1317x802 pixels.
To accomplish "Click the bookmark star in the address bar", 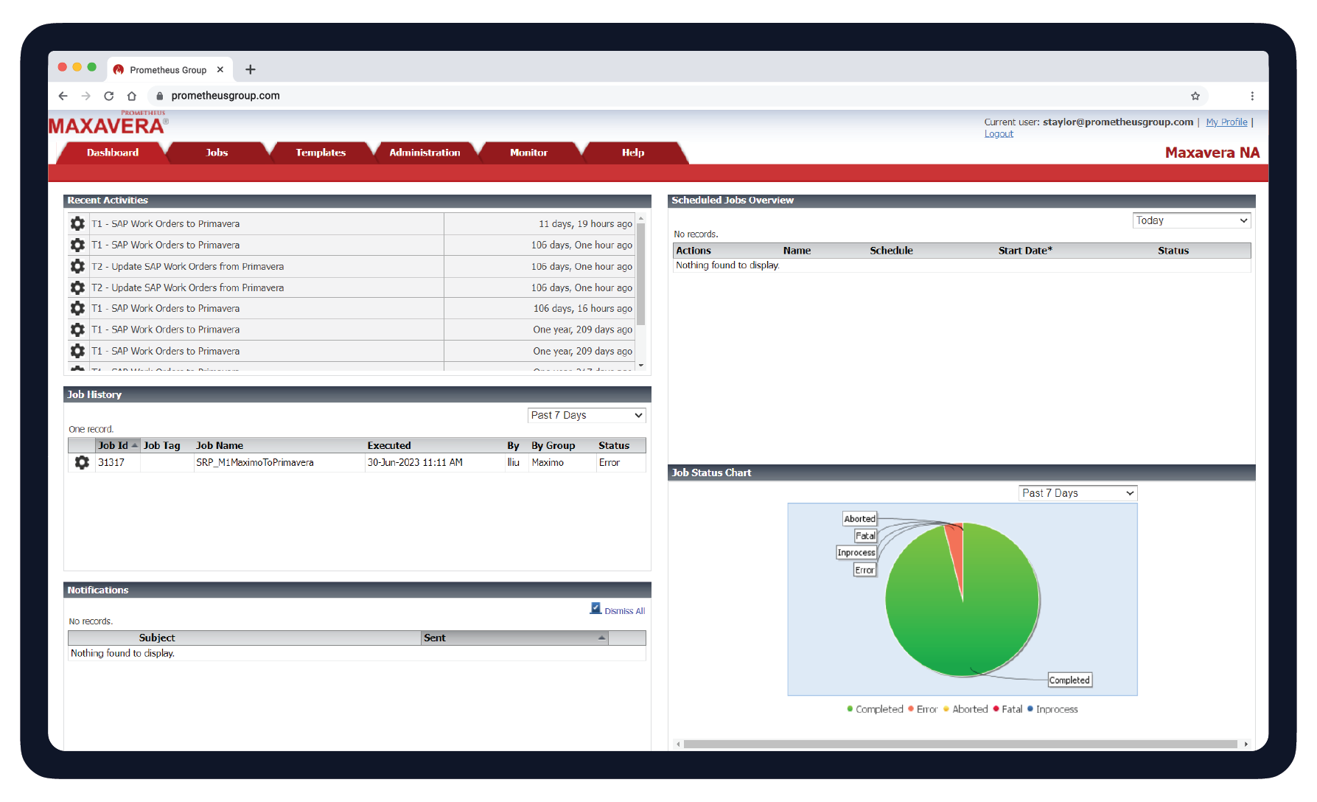I will (1195, 96).
